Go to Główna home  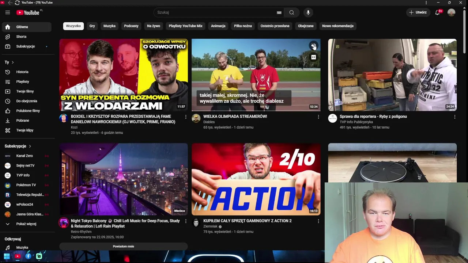coord(26,27)
